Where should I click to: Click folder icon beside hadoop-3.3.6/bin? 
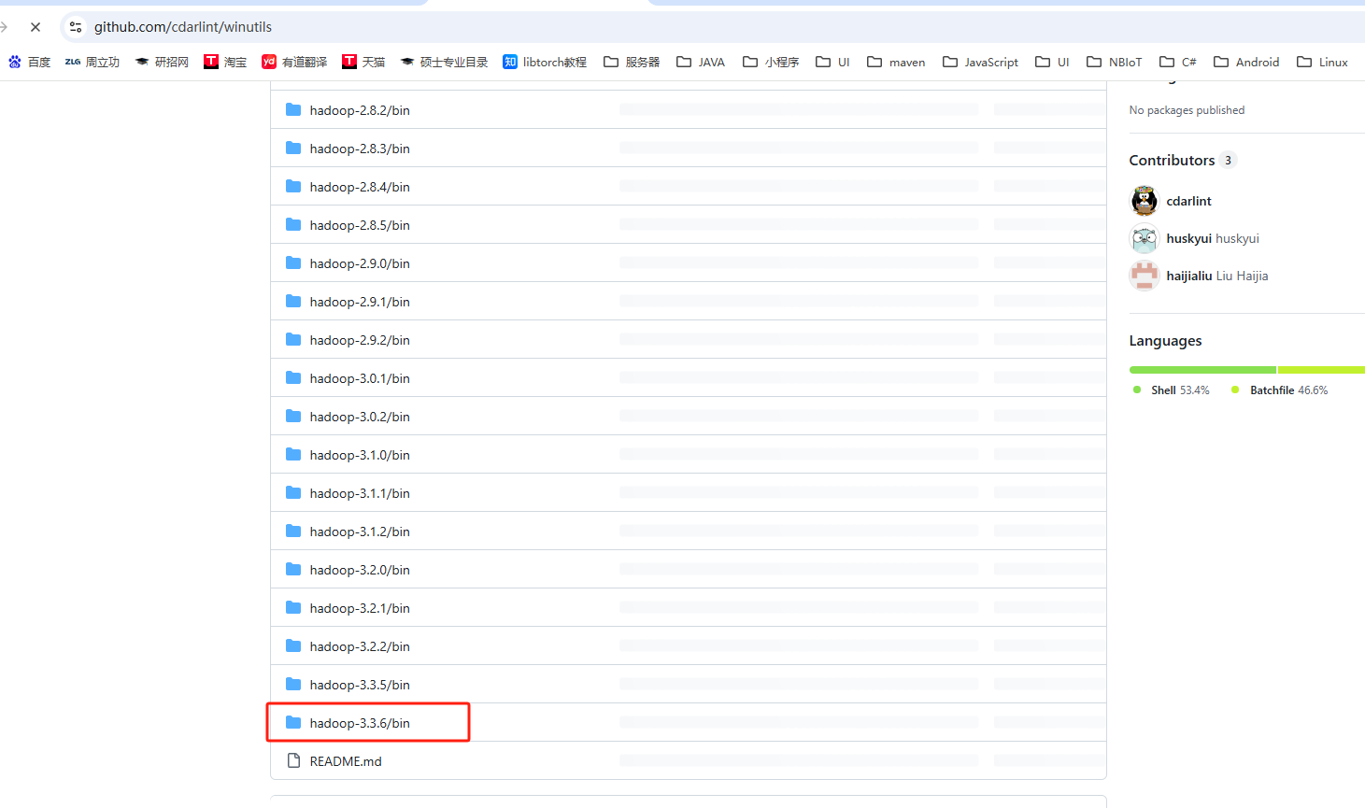[x=293, y=722]
